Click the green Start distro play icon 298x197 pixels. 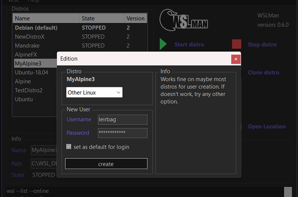pos(163,44)
